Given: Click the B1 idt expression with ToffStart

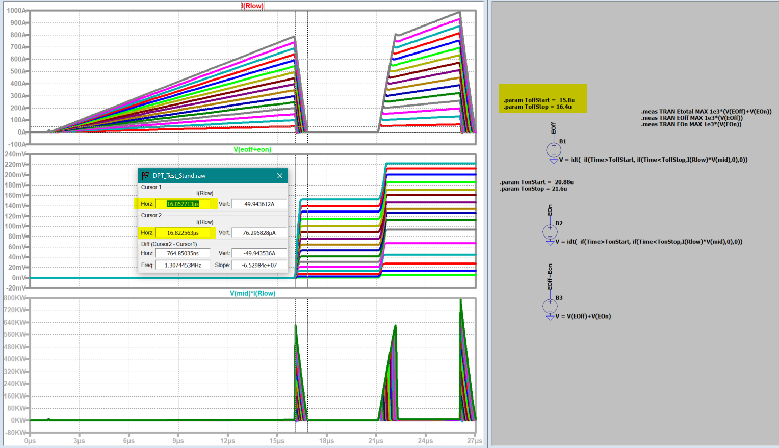Looking at the screenshot, I should point(654,160).
